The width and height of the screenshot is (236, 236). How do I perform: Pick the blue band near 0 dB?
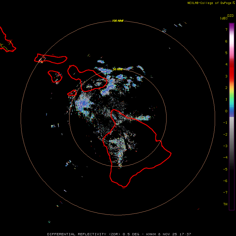pos(232,112)
